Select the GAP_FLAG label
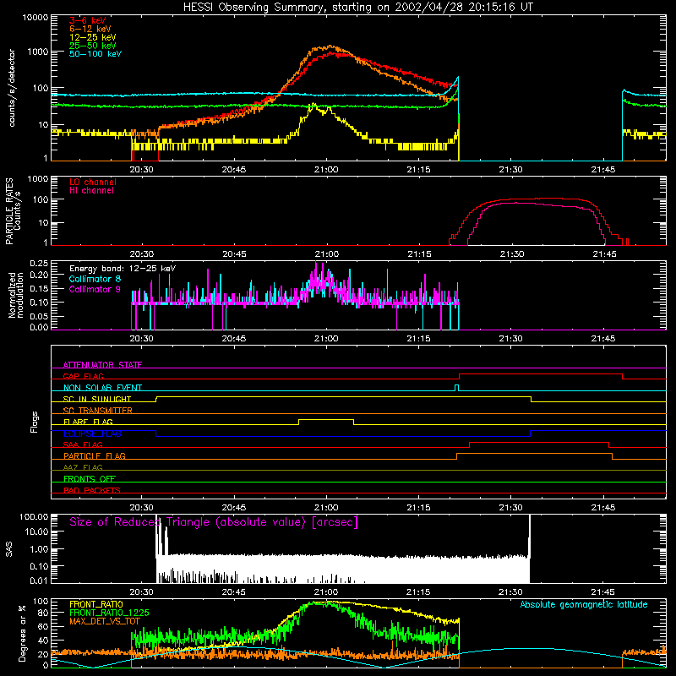The image size is (676, 676). pos(83,376)
